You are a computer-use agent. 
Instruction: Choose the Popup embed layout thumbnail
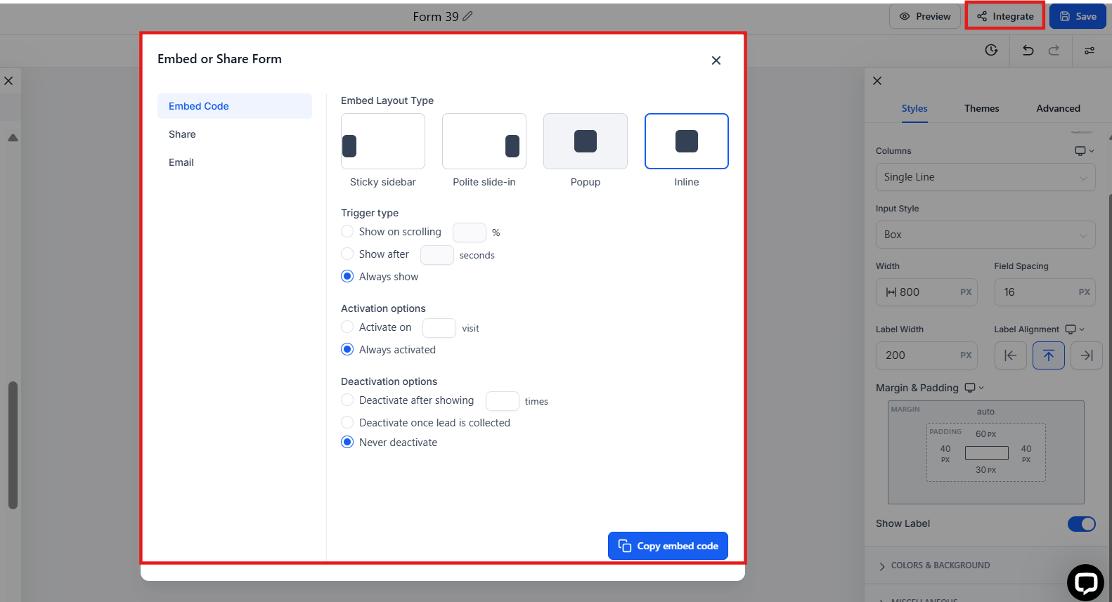tap(585, 141)
